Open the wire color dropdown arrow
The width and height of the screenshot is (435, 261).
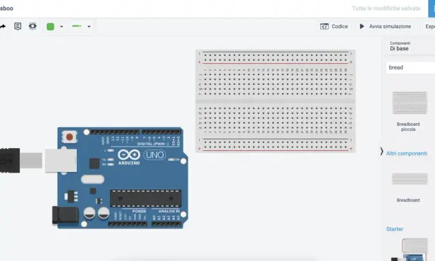[x=62, y=27]
